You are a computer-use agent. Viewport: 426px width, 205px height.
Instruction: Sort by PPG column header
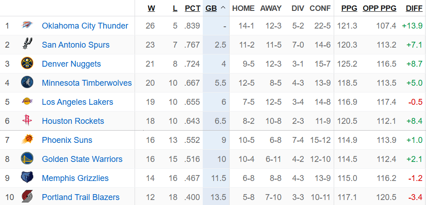[x=349, y=9]
